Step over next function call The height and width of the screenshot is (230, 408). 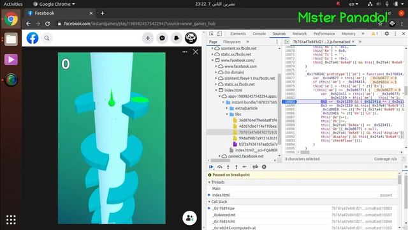pyautogui.click(x=219, y=167)
